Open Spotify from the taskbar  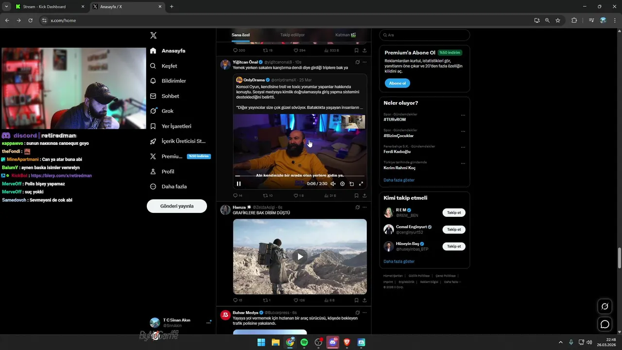point(304,342)
